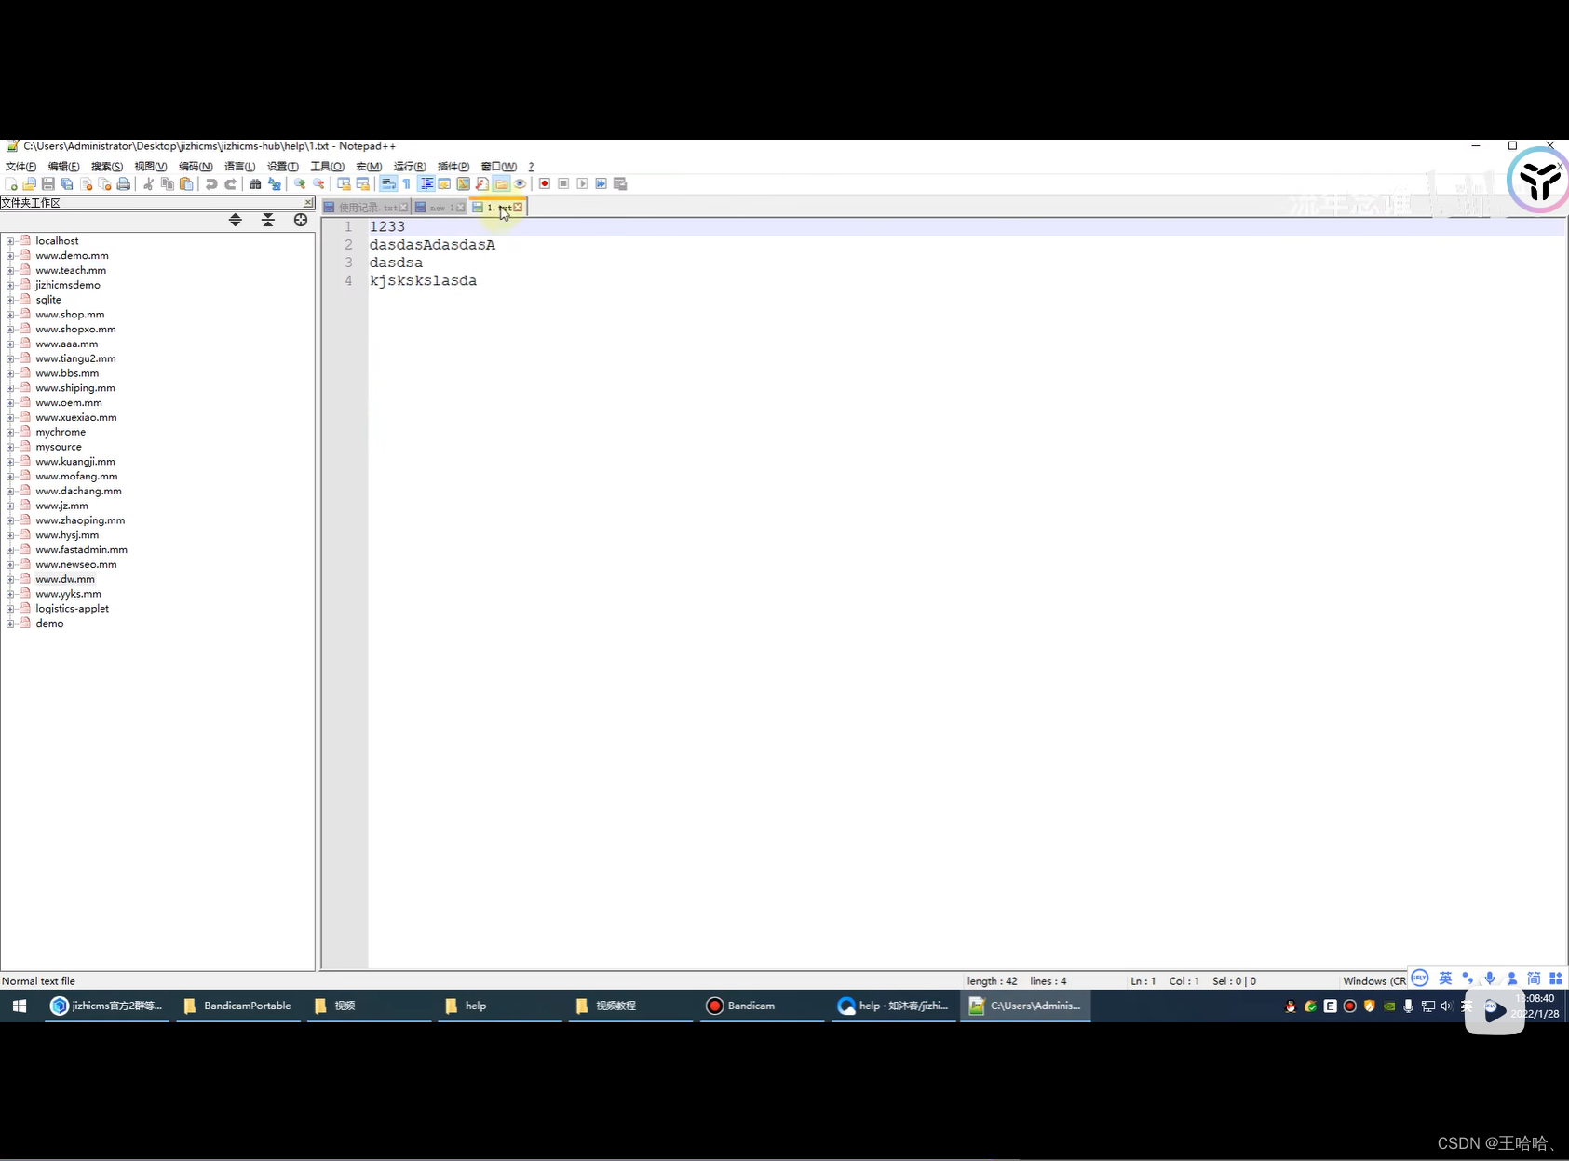The width and height of the screenshot is (1569, 1161).
Task: Switch to the 使用记录.txt tab
Action: [x=365, y=208]
